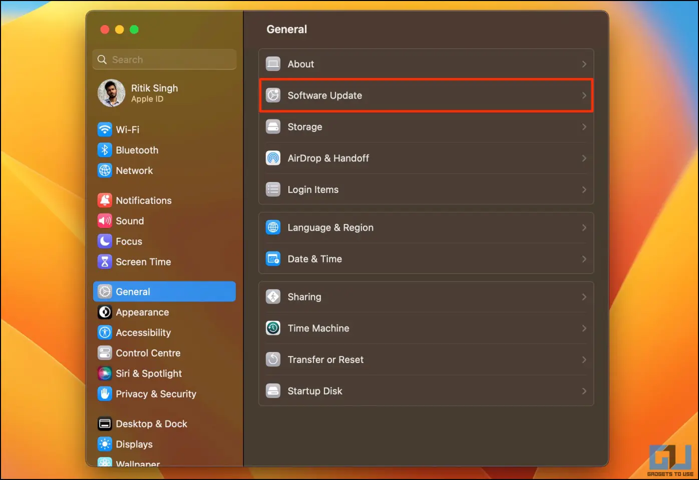Open Transfer or Reset via its chevron
This screenshot has height=480, width=699.
click(584, 359)
